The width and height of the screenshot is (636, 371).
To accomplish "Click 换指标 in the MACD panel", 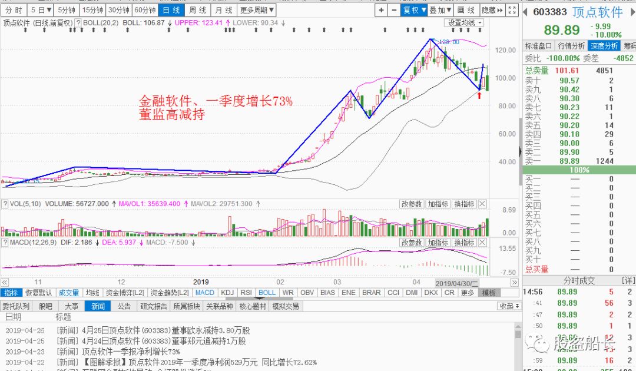I will 465,243.
